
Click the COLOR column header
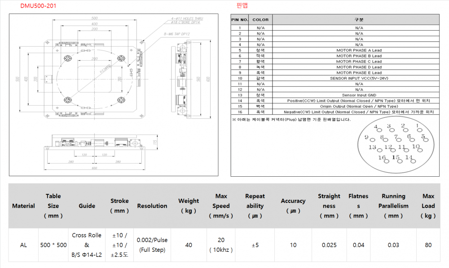[x=260, y=20]
